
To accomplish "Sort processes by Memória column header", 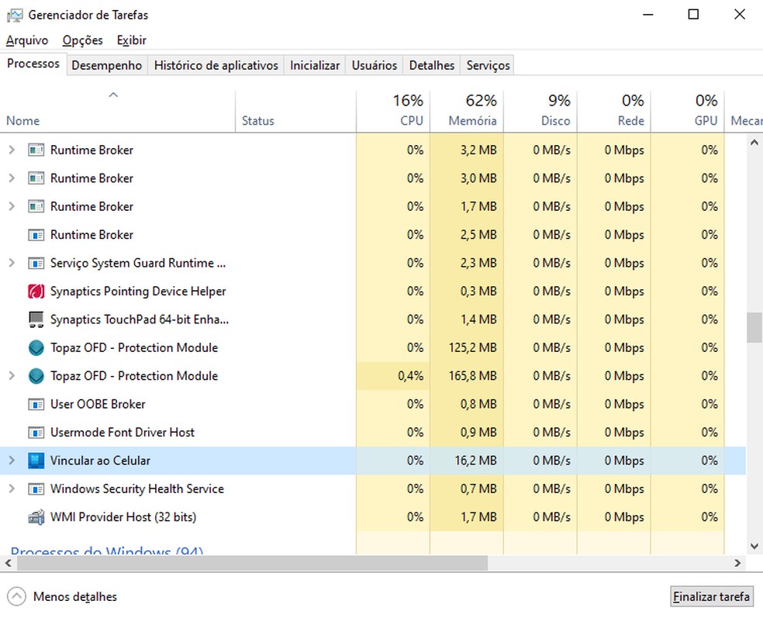I will click(x=472, y=121).
